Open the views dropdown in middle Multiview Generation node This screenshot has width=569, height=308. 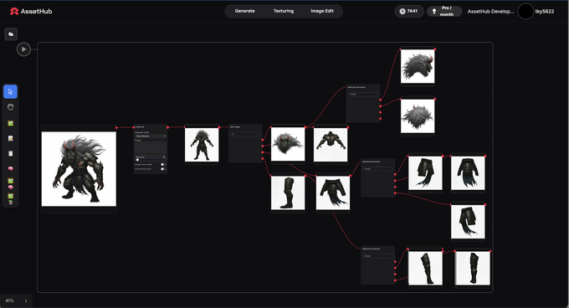(377, 169)
